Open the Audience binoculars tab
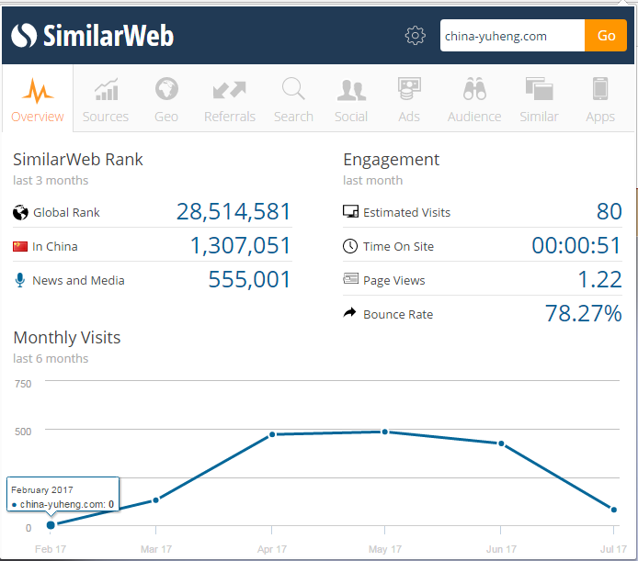 [x=474, y=99]
